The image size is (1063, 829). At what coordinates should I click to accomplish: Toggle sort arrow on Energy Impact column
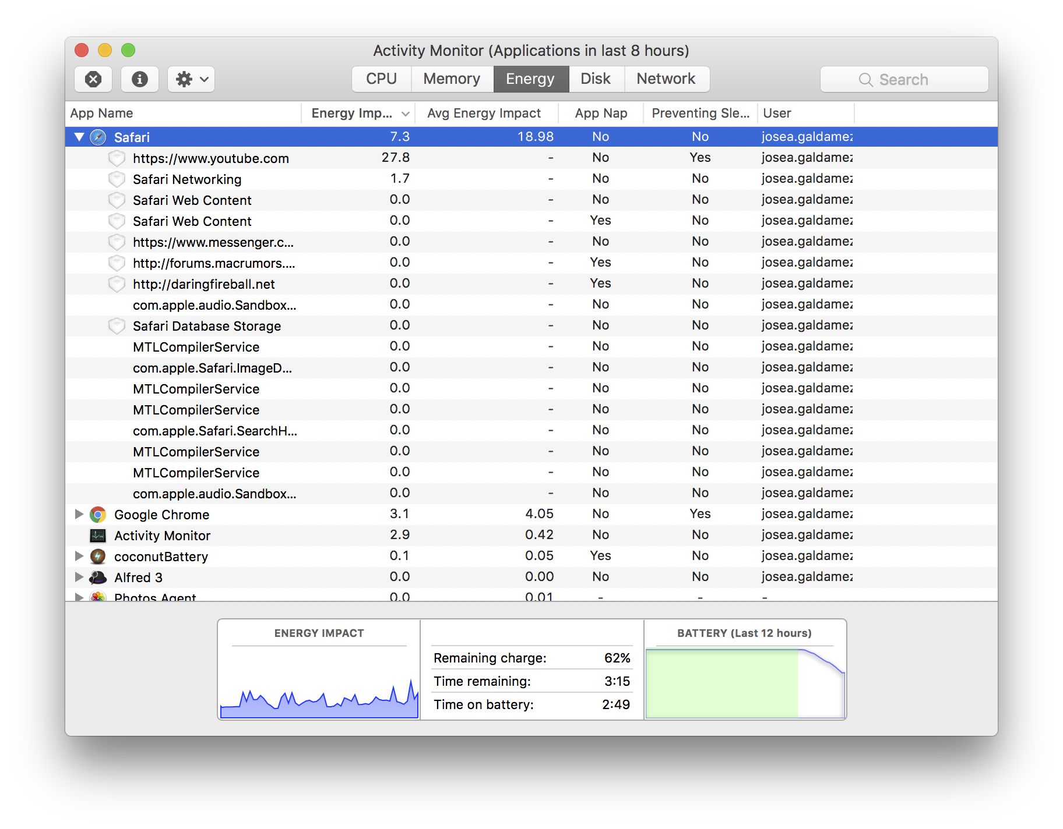(x=406, y=114)
